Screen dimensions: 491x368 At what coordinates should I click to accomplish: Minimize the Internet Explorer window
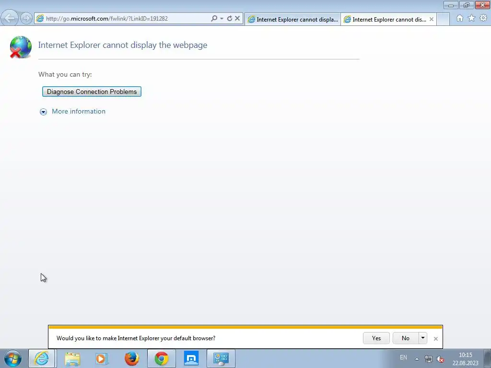451,5
